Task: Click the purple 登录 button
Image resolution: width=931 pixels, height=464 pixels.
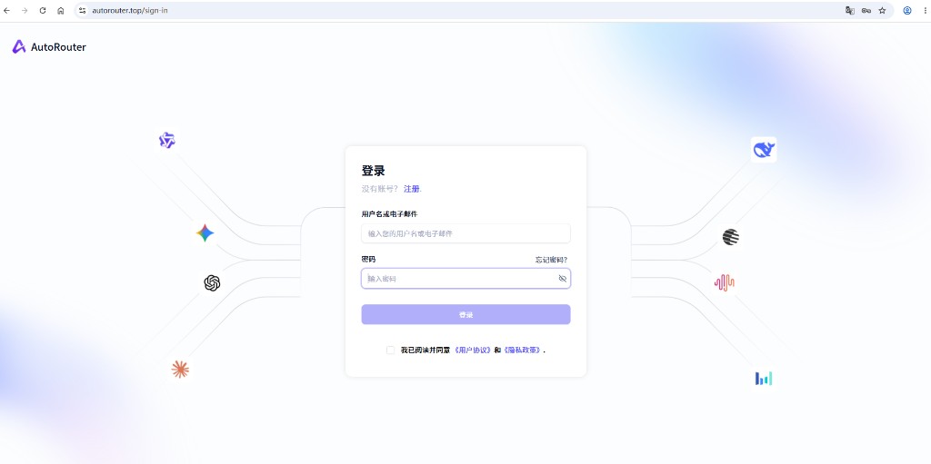Action: tap(465, 314)
